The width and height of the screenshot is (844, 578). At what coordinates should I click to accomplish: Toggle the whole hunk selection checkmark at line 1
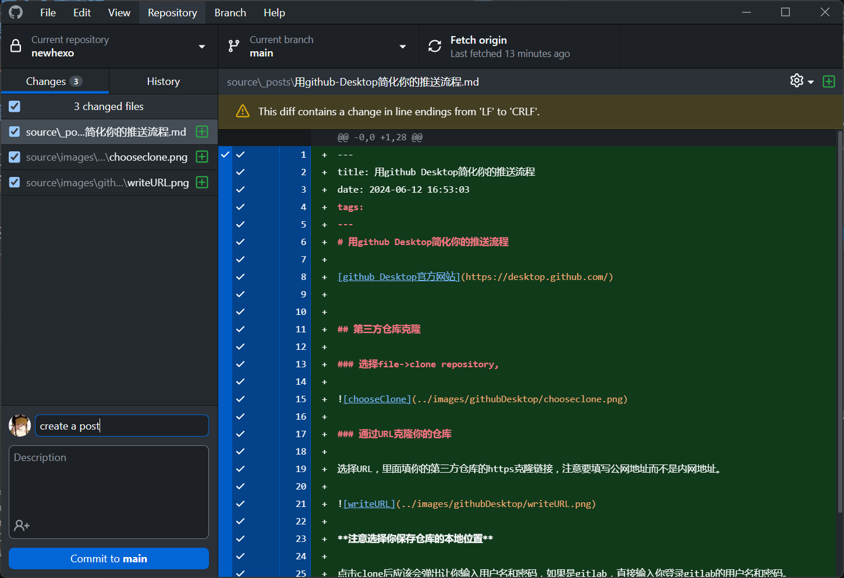(x=225, y=154)
